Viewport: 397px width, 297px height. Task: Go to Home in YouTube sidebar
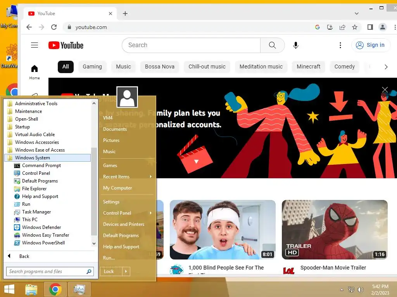[x=35, y=72]
